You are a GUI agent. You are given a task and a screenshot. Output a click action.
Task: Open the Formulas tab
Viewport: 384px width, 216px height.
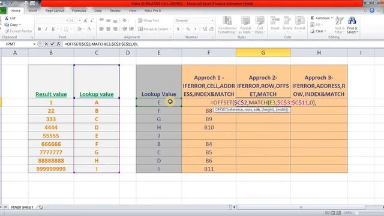coord(79,11)
